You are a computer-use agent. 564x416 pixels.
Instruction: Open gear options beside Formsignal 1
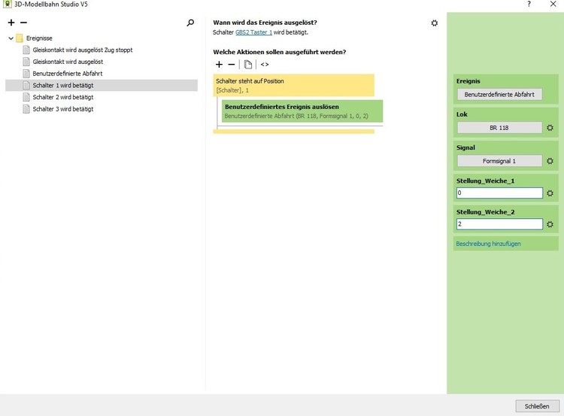(x=550, y=161)
